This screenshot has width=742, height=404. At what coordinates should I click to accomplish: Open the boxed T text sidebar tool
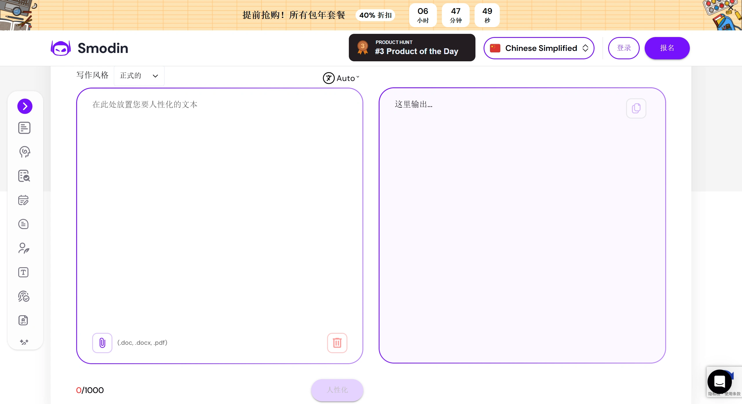(23, 272)
